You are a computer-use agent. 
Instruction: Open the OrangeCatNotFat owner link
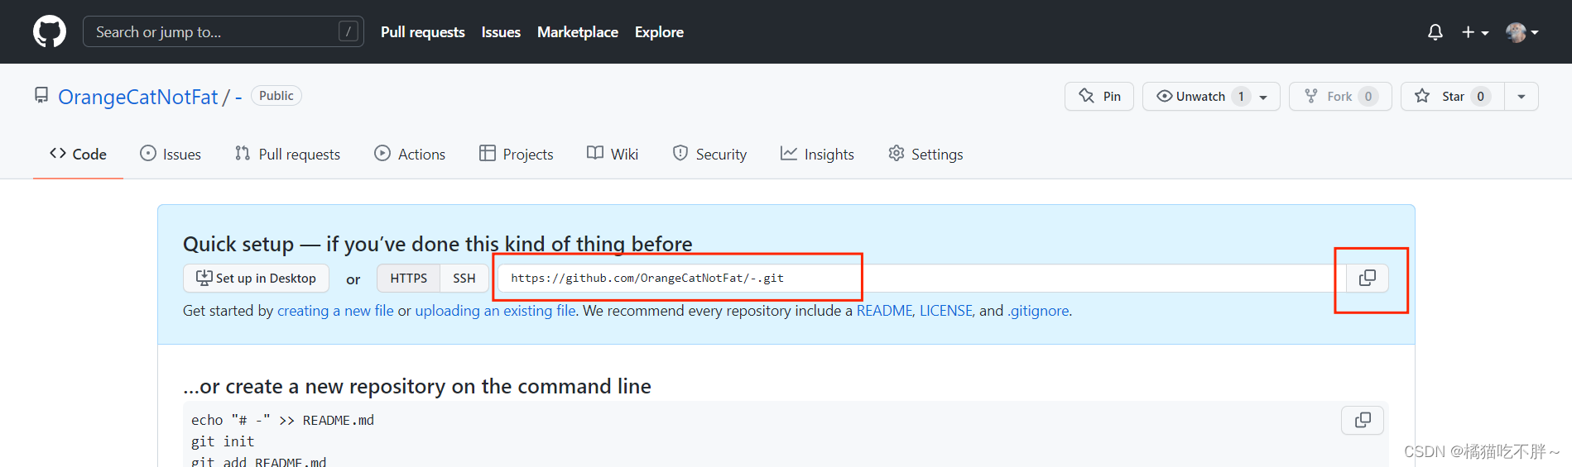(138, 97)
